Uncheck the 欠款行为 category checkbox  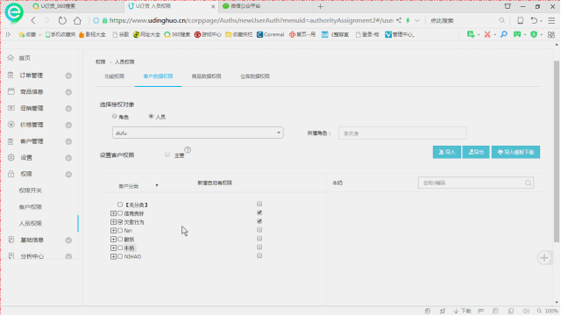tap(120, 222)
